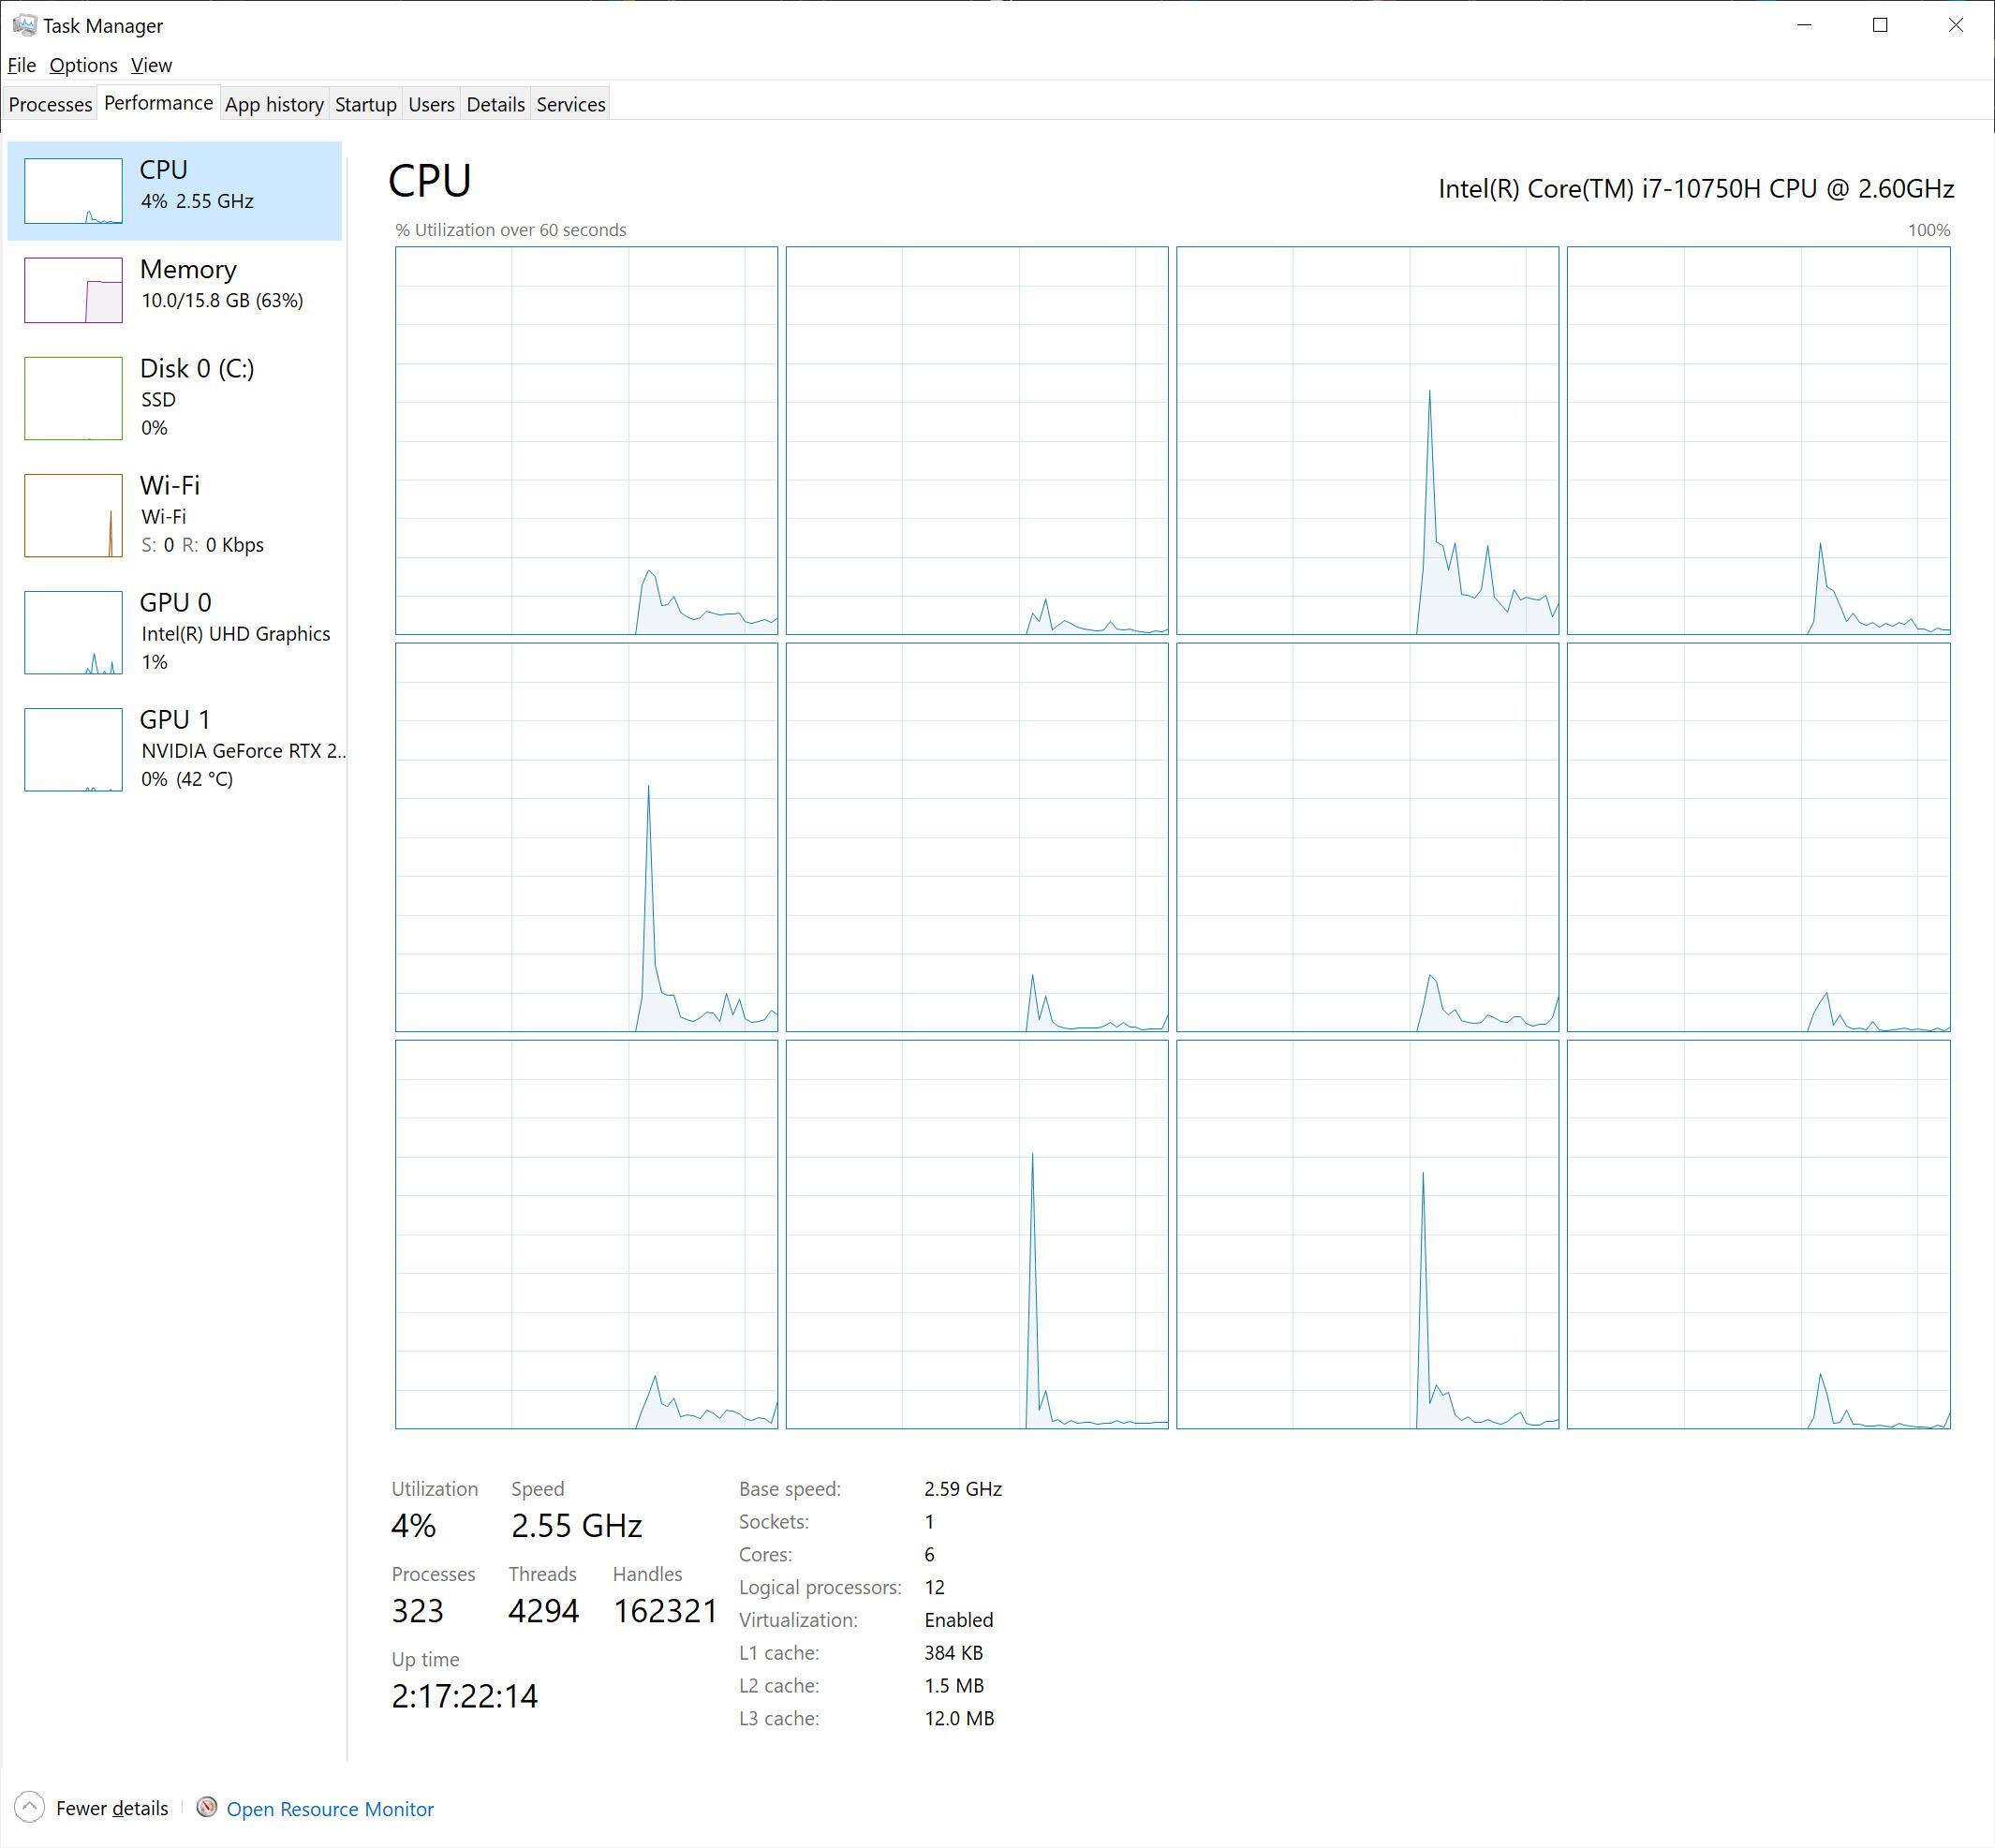Expand the View menu
Screen dimensions: 1995x1848
tap(151, 65)
